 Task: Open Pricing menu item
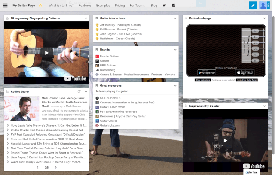click(x=120, y=6)
